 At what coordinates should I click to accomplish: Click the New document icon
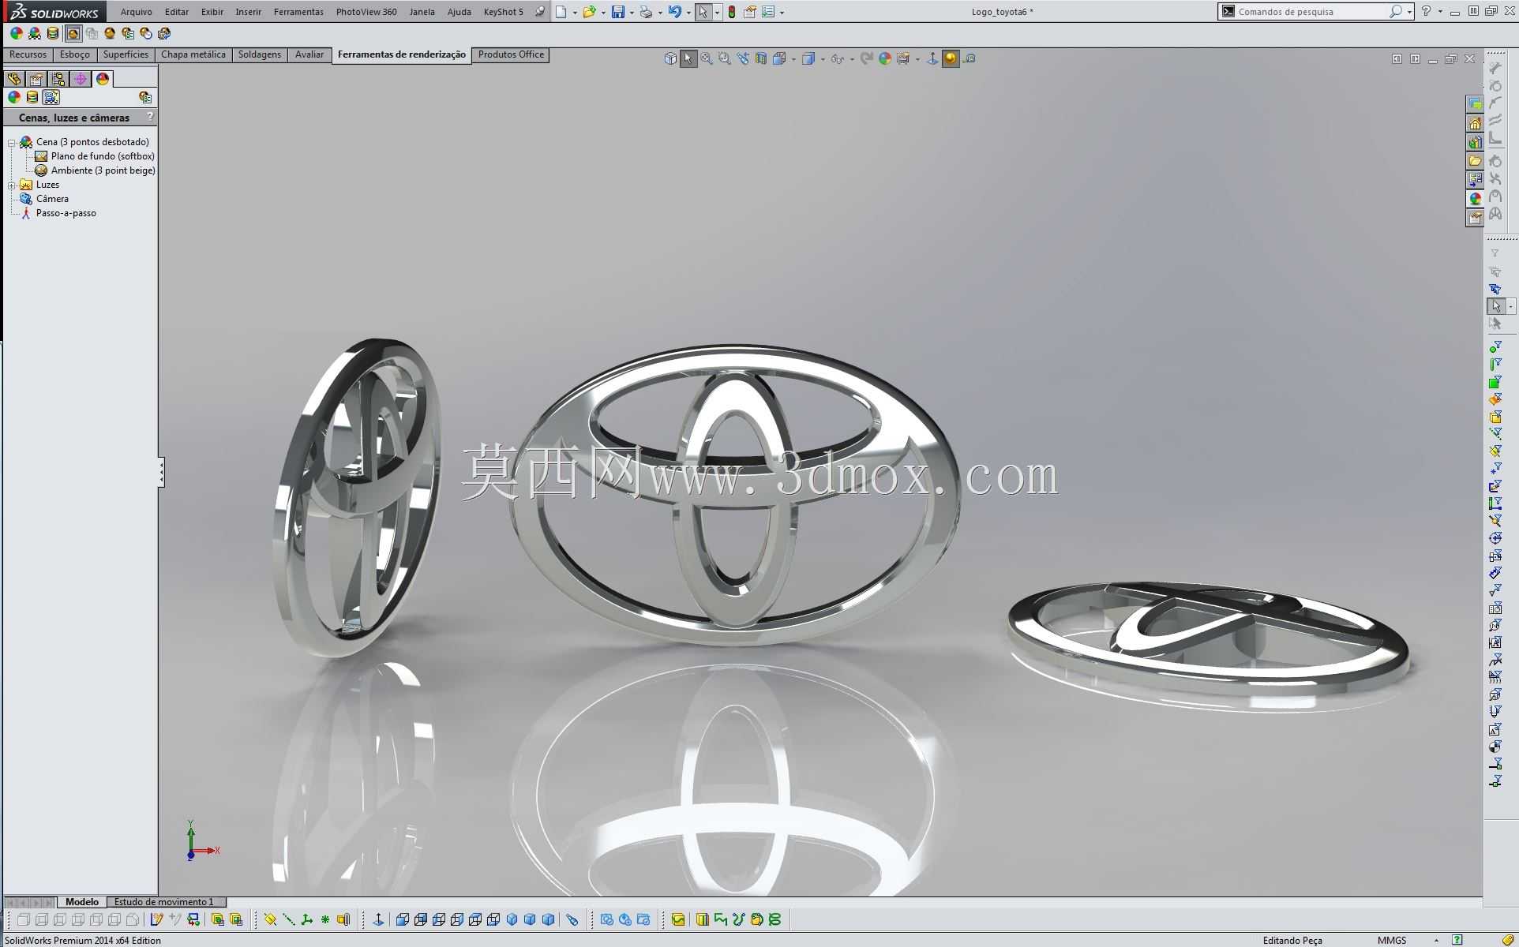point(561,12)
